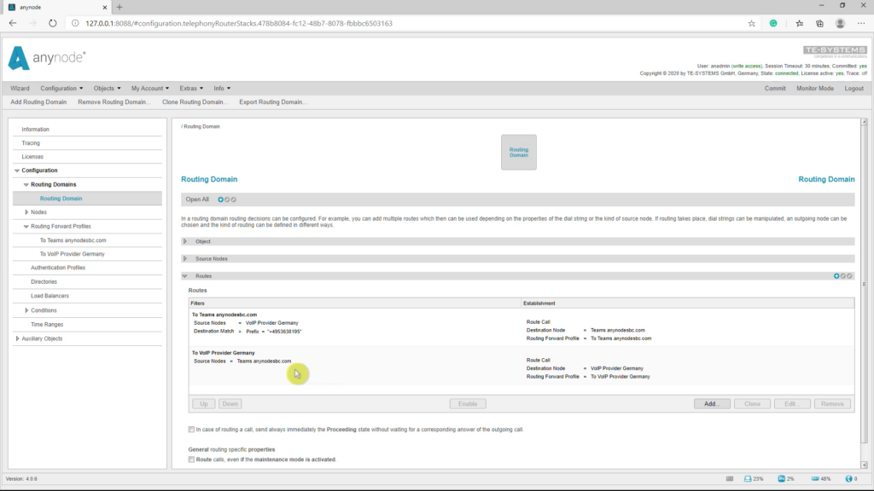The image size is (874, 491).
Task: Click the Routing Domain diagram box
Action: [518, 152]
